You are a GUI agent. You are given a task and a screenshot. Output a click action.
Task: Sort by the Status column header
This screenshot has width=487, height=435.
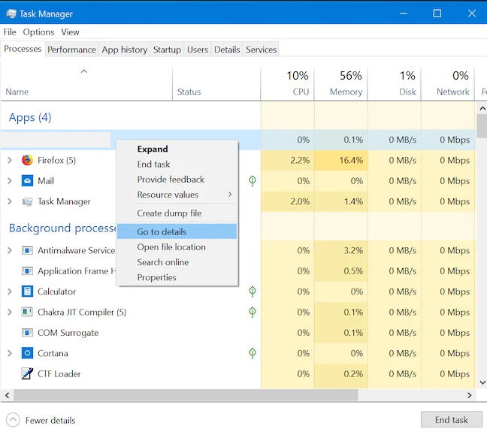(x=216, y=84)
